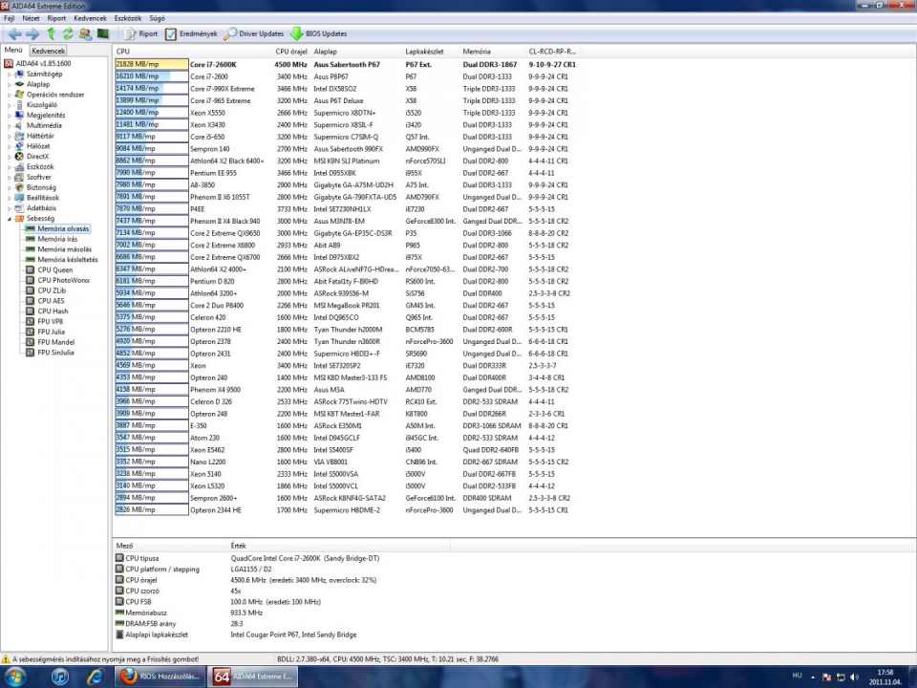
Task: Select the Szoftver tree icon
Action: [19, 177]
